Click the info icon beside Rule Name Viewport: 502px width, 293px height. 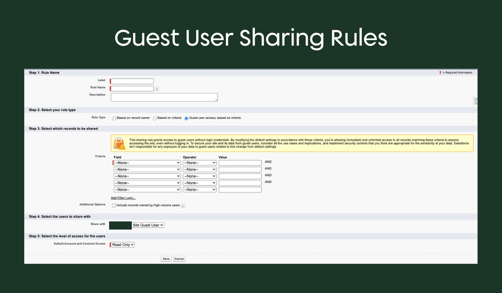(156, 88)
